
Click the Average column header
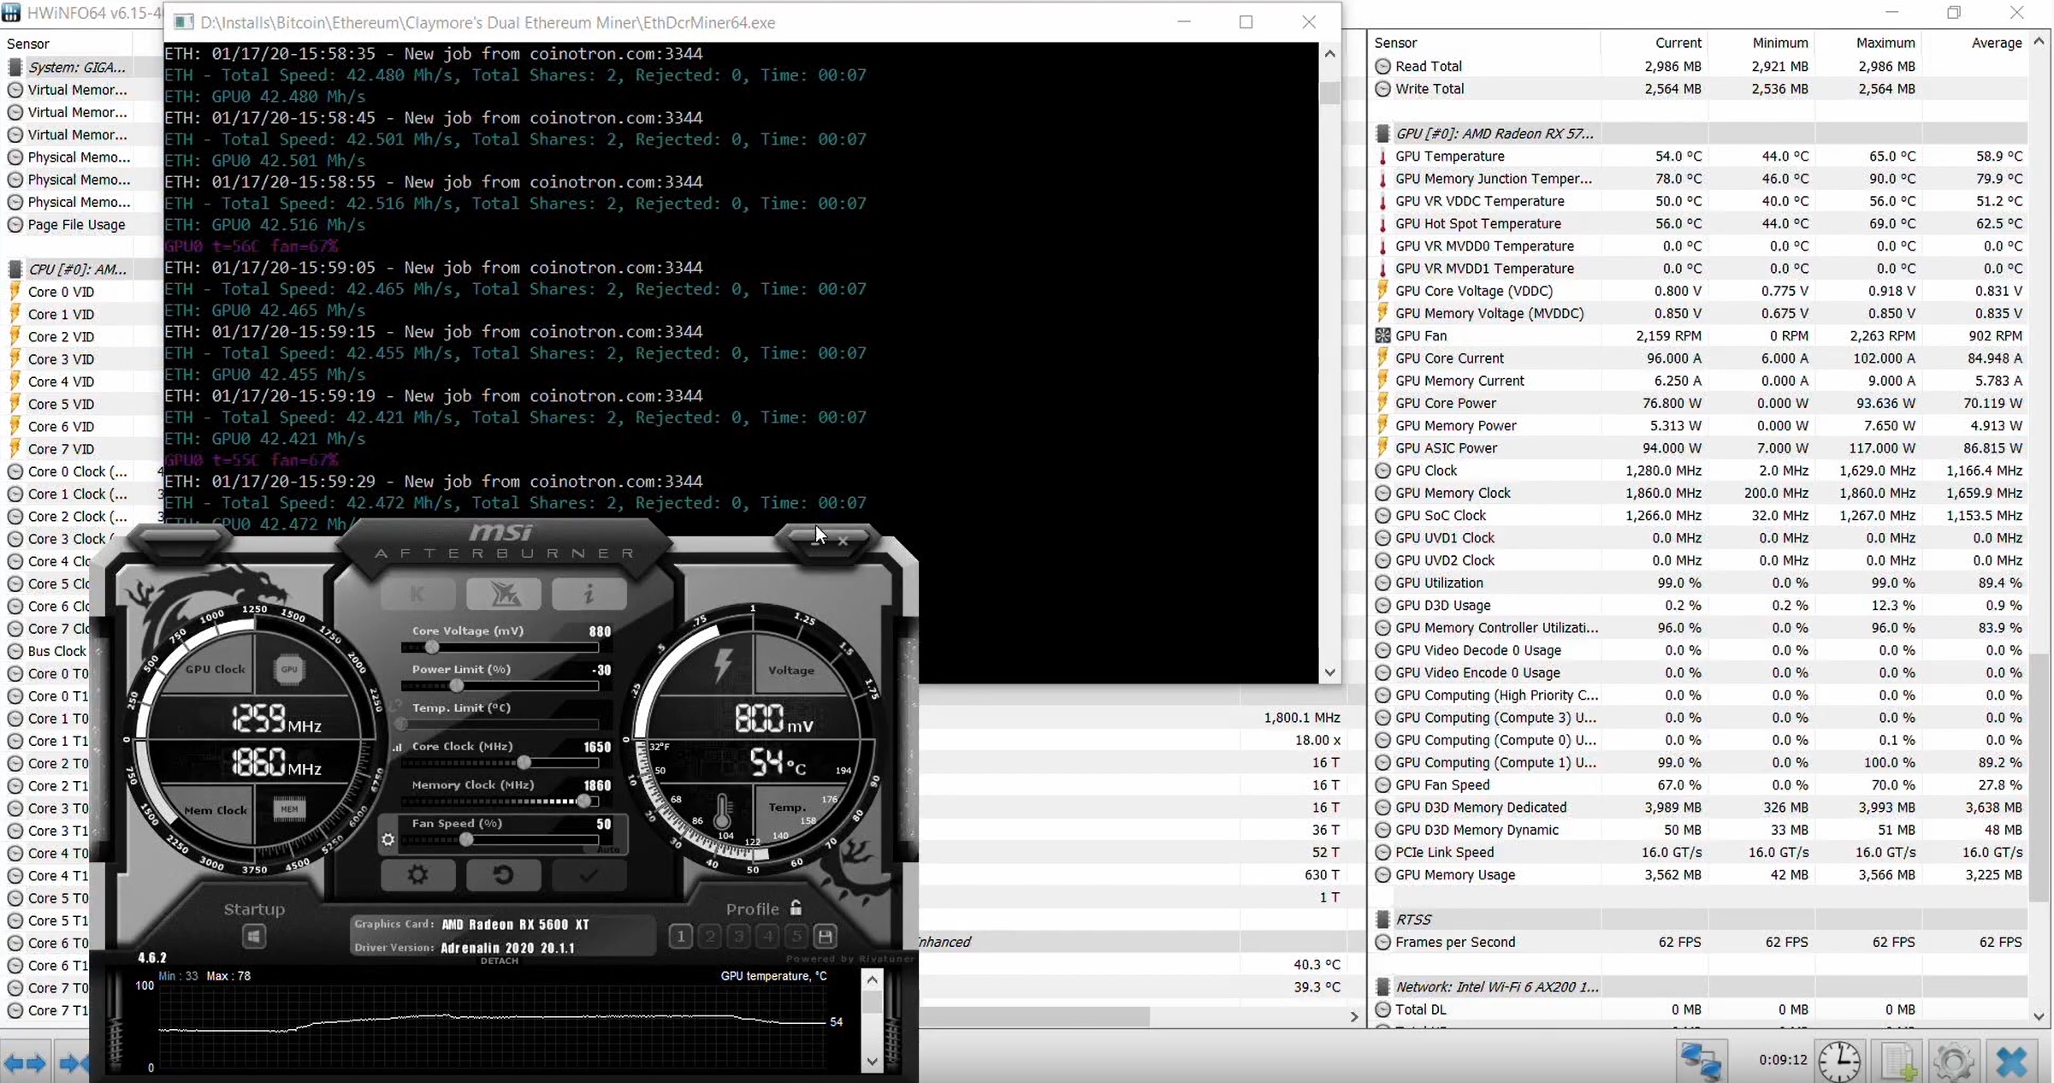click(x=1997, y=43)
